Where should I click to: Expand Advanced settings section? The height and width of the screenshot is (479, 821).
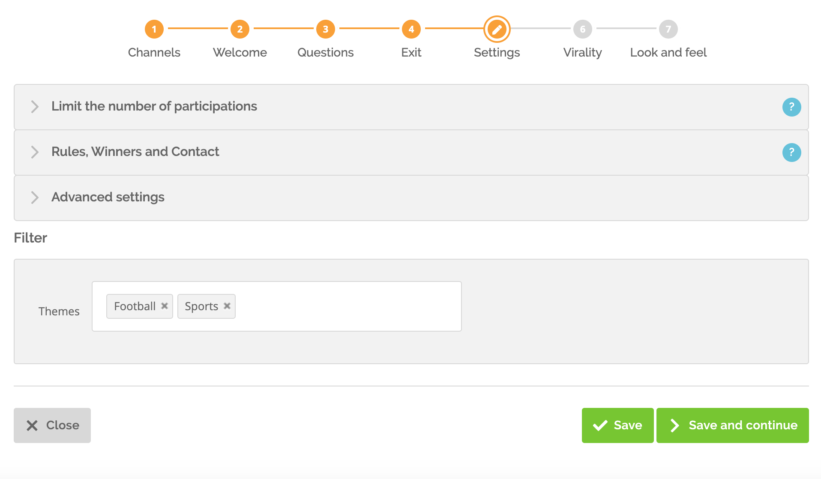411,198
